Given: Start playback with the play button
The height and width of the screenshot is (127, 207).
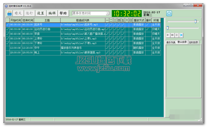Looking at the screenshot, I should tap(168, 35).
